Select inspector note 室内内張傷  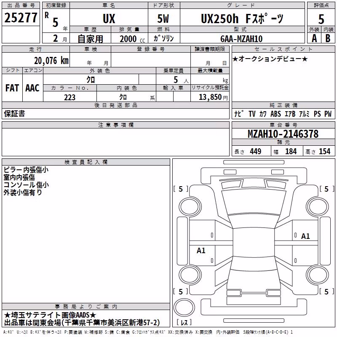pyautogui.click(x=19, y=177)
